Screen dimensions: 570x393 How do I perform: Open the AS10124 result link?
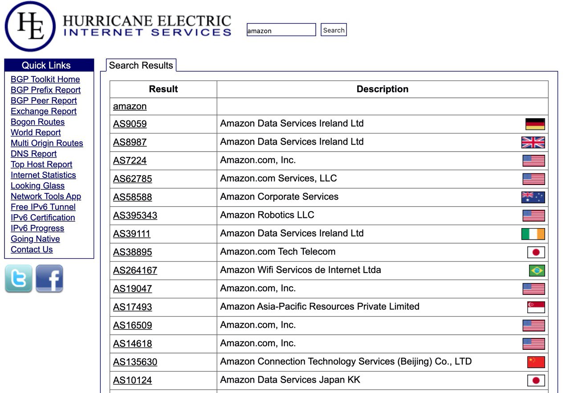coord(132,381)
